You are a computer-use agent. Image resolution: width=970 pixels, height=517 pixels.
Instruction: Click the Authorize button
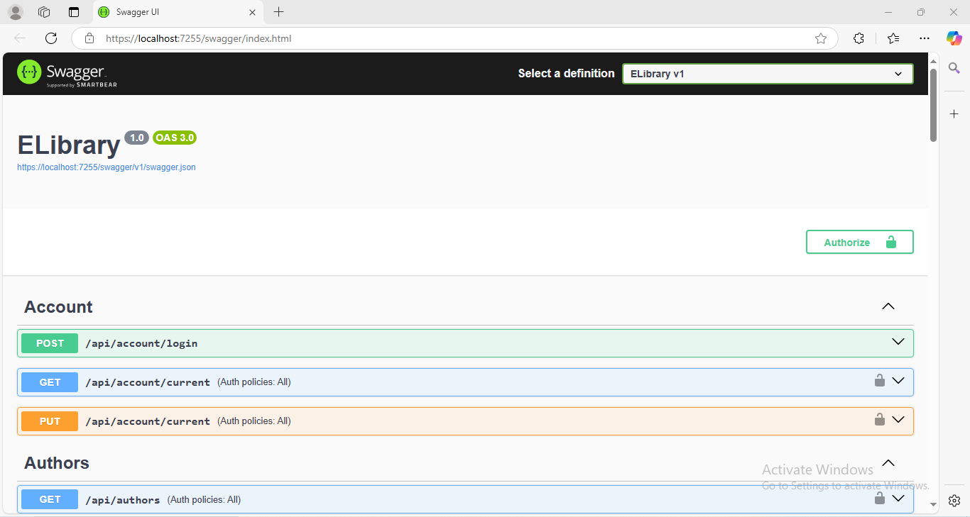pyautogui.click(x=859, y=242)
